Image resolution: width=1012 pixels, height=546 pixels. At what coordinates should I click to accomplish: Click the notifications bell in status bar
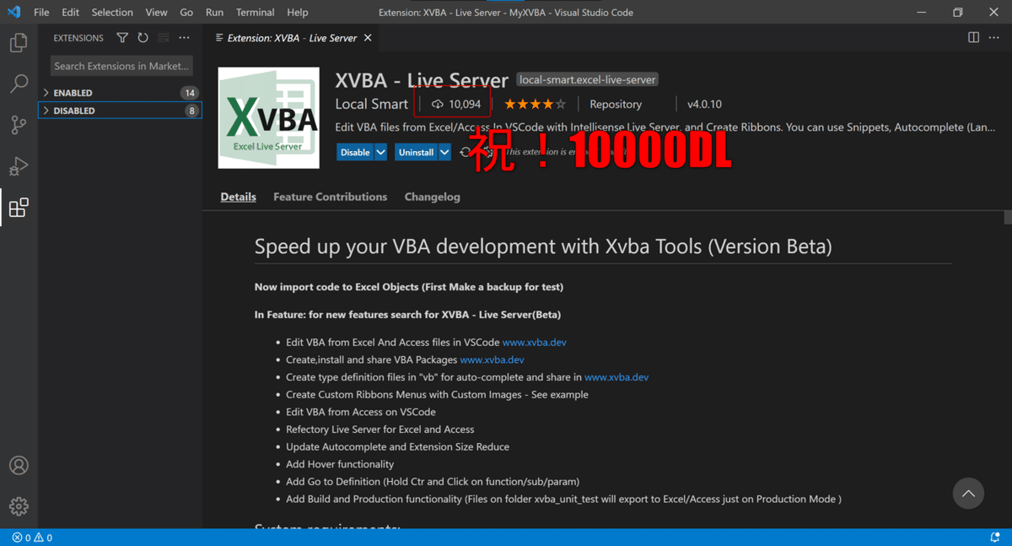994,538
